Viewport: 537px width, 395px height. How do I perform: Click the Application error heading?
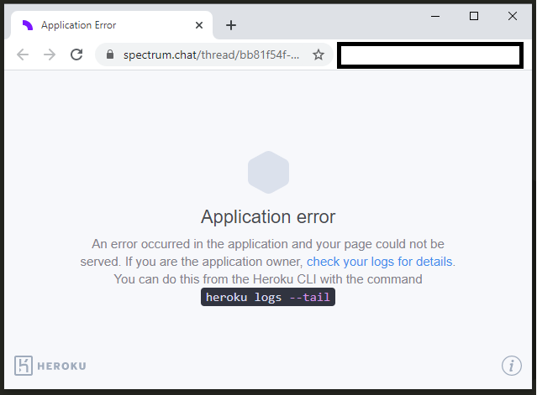click(x=268, y=216)
